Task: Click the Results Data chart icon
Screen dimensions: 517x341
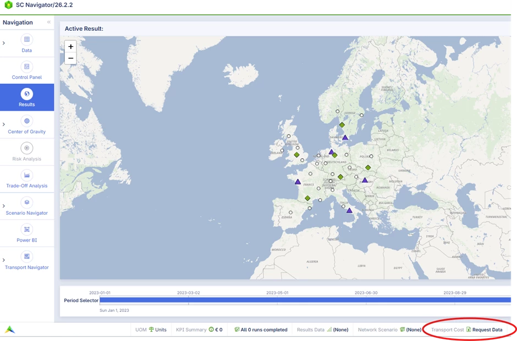Action: click(329, 329)
